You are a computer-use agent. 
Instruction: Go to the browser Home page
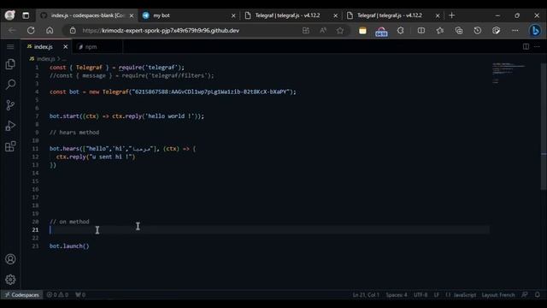[50, 31]
